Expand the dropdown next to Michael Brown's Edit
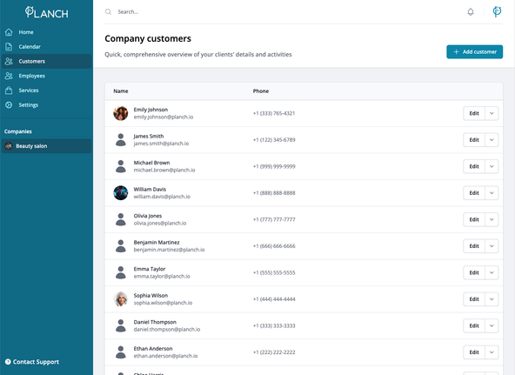This screenshot has height=375, width=515. click(x=492, y=166)
